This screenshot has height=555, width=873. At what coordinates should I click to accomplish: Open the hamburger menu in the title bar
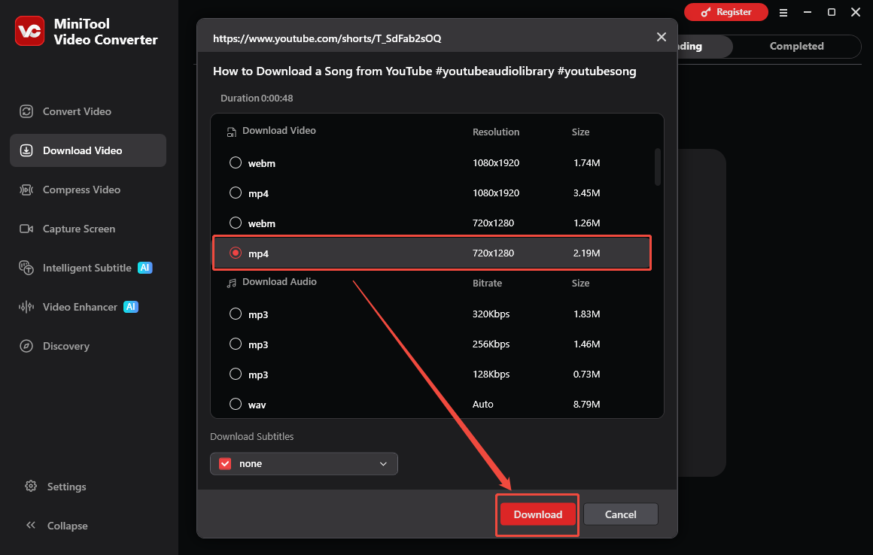(783, 12)
